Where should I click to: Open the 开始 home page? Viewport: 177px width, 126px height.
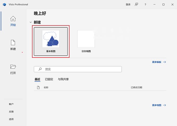[x=13, y=21]
